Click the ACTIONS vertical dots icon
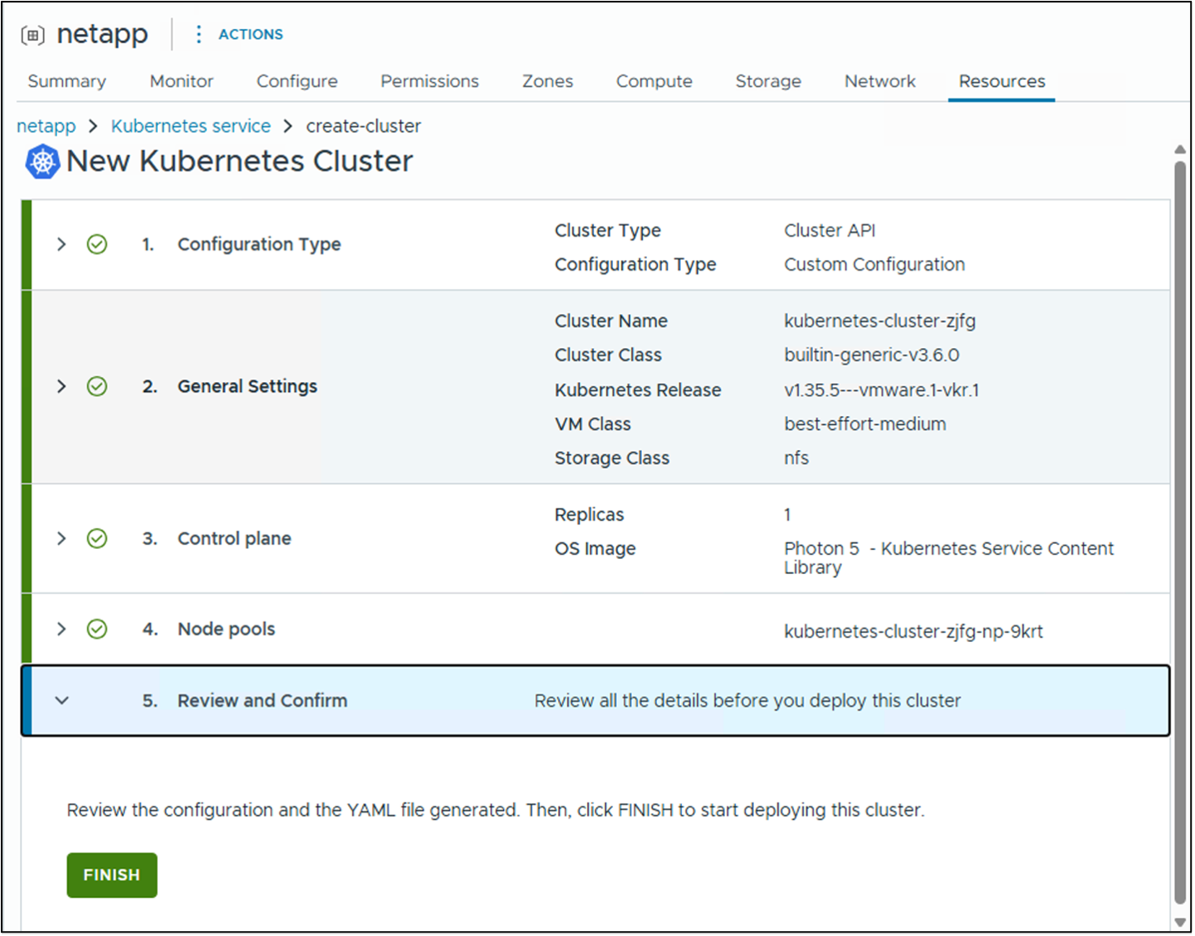Viewport: 1195px width, 936px height. pos(198,34)
